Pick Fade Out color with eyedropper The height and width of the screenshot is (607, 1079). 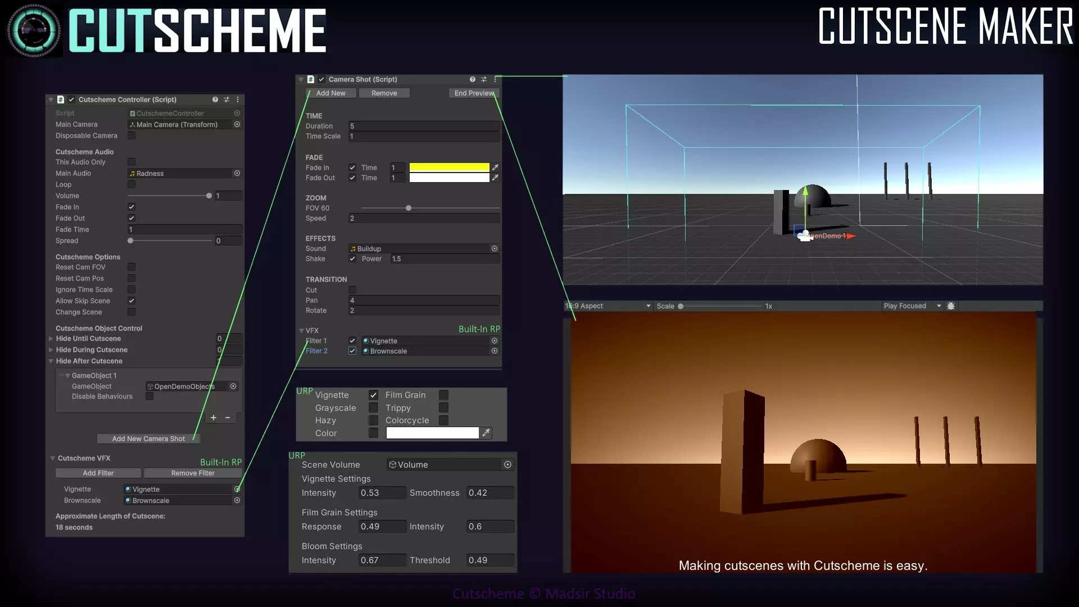click(x=495, y=178)
